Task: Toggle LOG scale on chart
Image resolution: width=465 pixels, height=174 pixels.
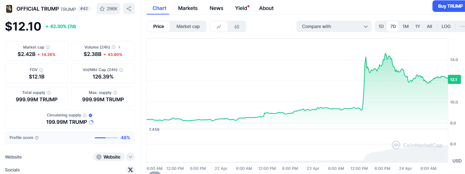Action: 446,26
